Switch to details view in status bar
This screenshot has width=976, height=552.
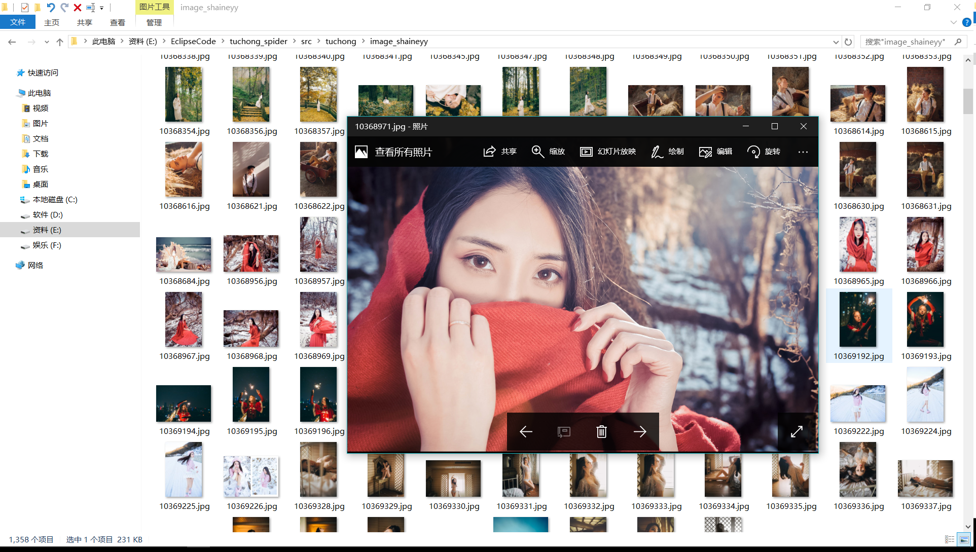point(950,539)
